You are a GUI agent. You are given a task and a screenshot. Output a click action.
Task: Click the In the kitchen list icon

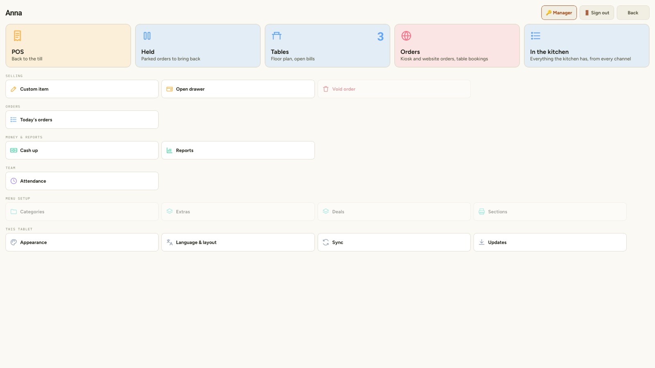[x=535, y=36]
